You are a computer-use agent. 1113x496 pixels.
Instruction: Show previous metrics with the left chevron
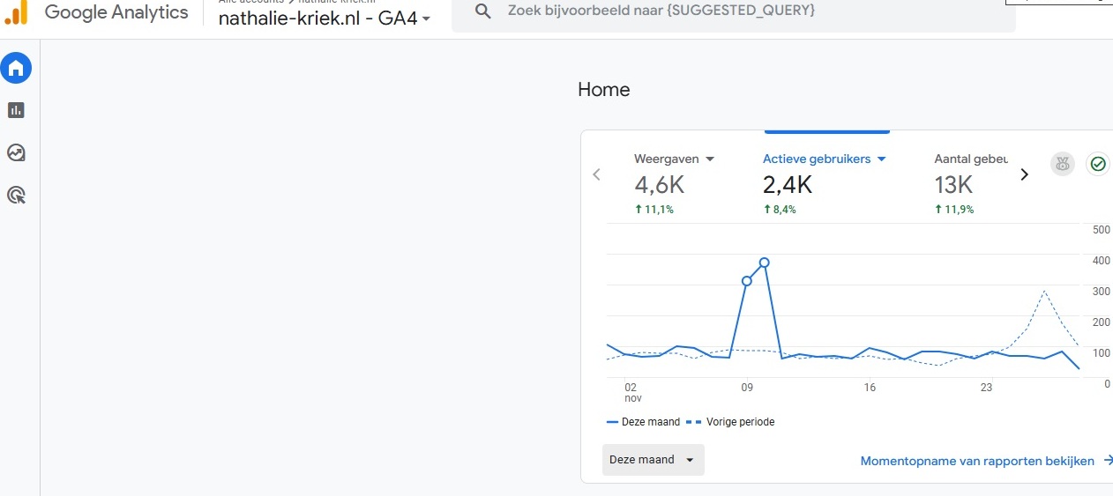[x=596, y=174]
